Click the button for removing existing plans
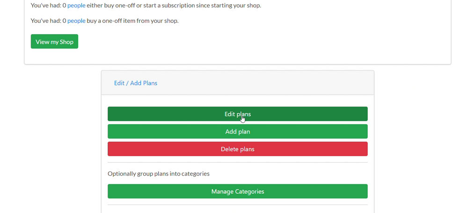 238,149
